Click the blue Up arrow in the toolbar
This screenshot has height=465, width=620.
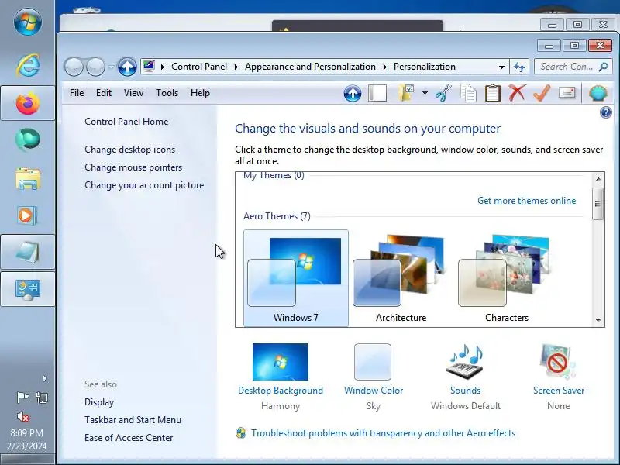click(x=353, y=94)
